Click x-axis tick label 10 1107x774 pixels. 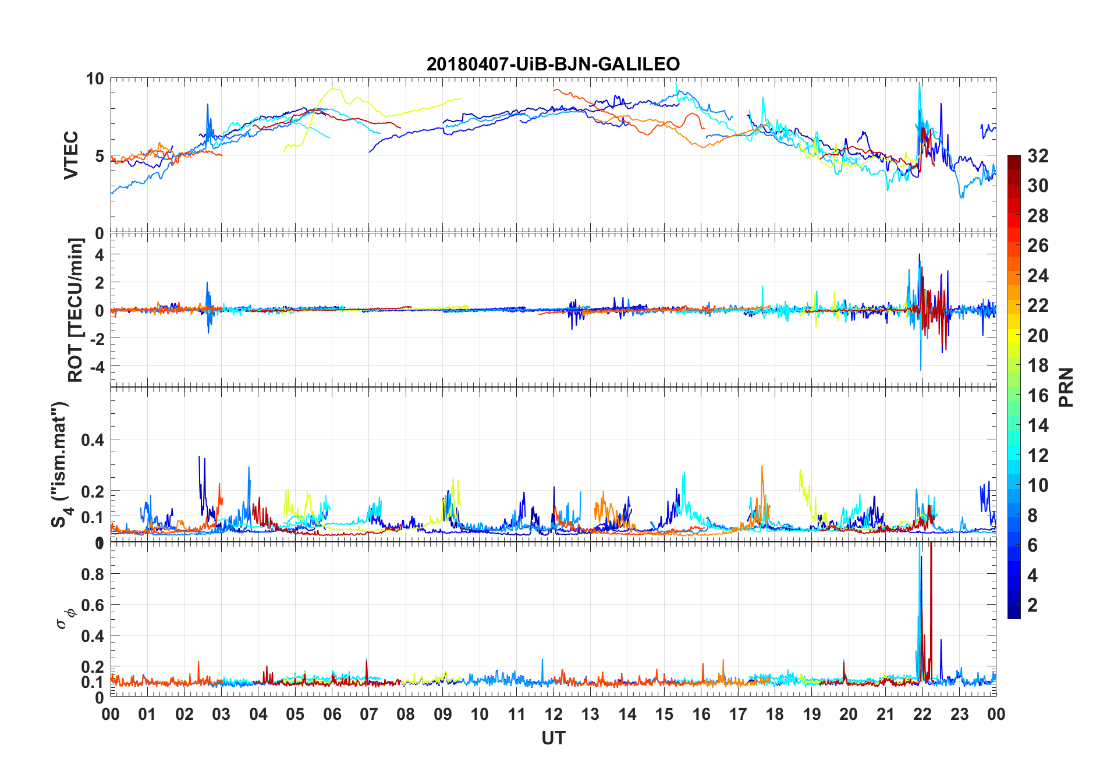click(480, 714)
